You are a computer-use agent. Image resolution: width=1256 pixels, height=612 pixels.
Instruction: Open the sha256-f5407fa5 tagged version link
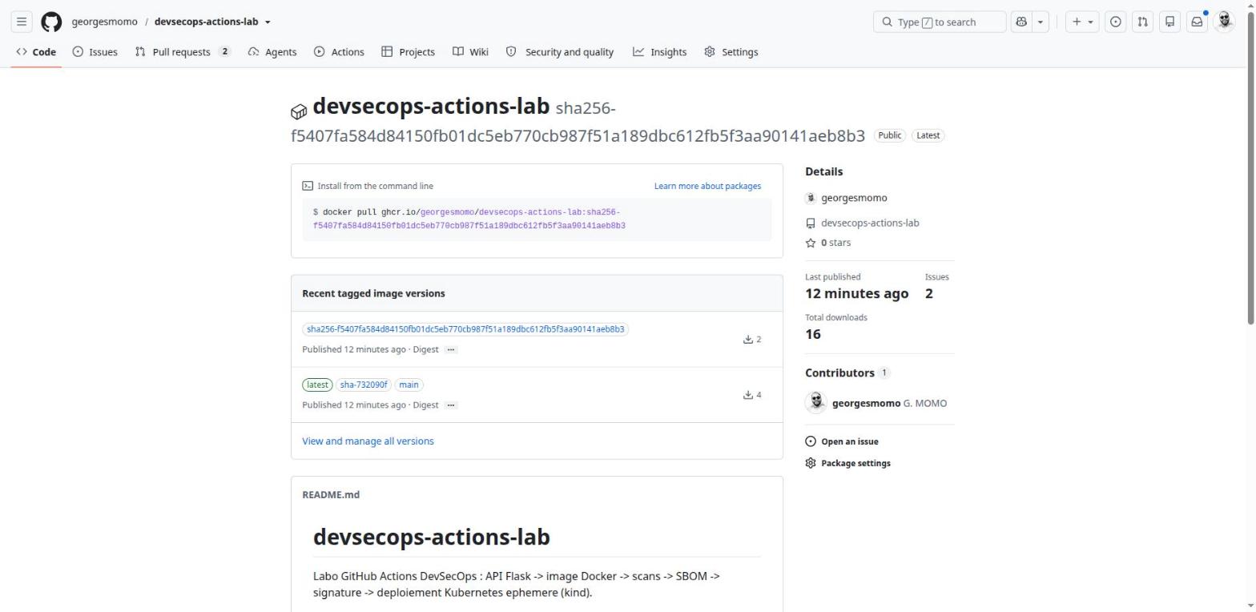pos(465,329)
